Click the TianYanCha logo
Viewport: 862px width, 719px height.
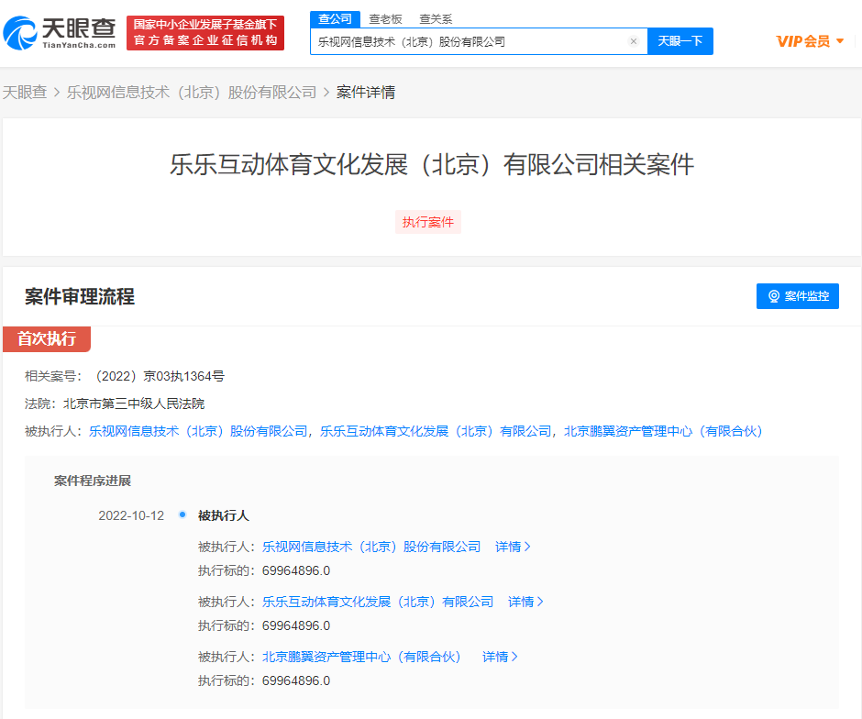pyautogui.click(x=60, y=33)
